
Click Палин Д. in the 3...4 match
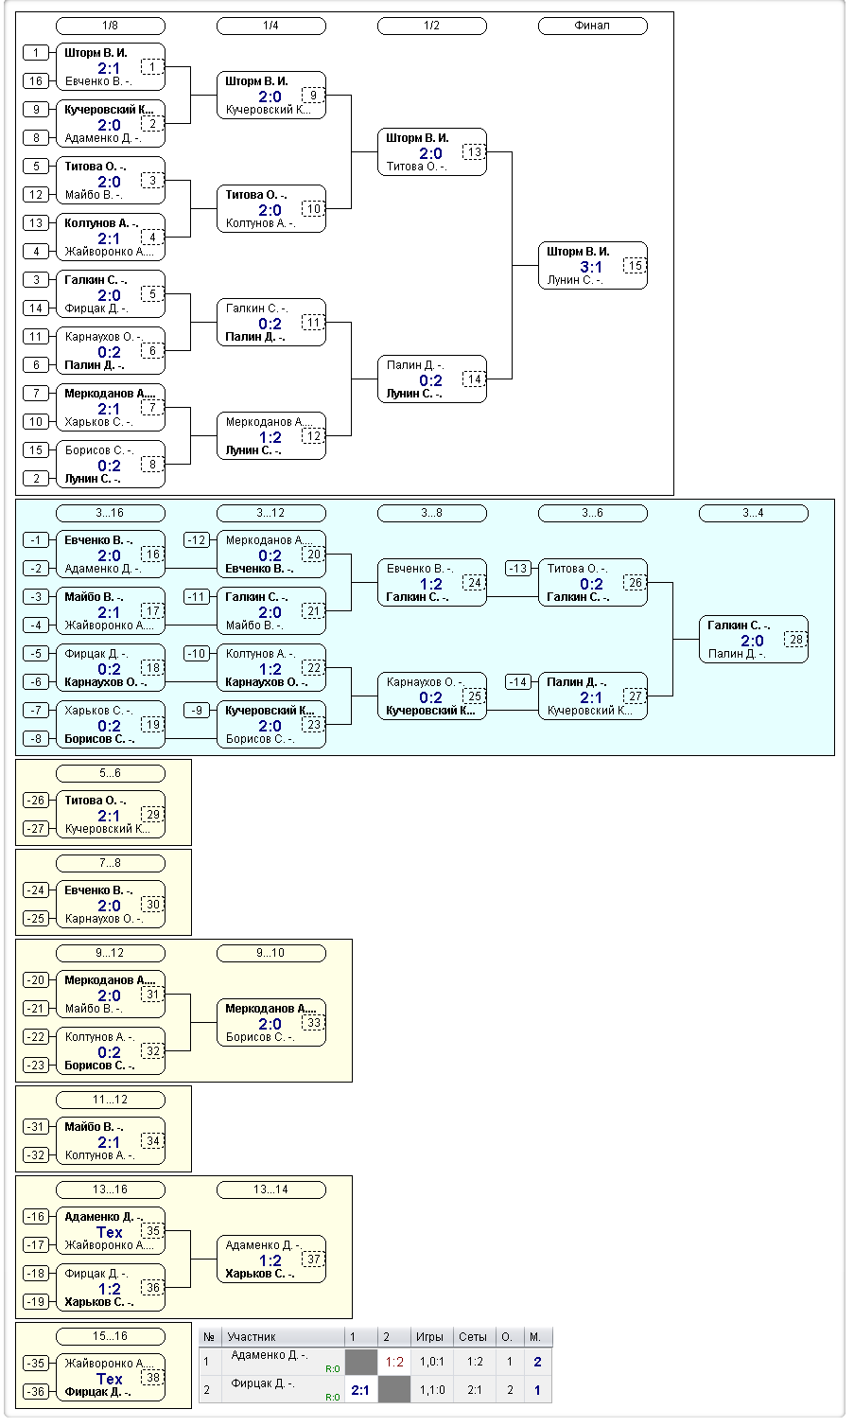[738, 654]
